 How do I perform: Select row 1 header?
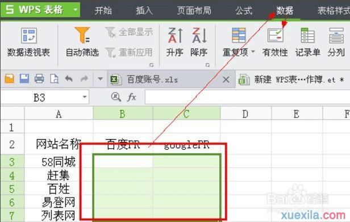[12, 127]
